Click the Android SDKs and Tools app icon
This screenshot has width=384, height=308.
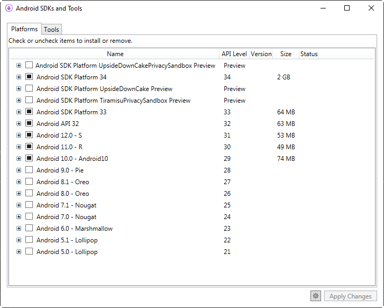coord(9,8)
